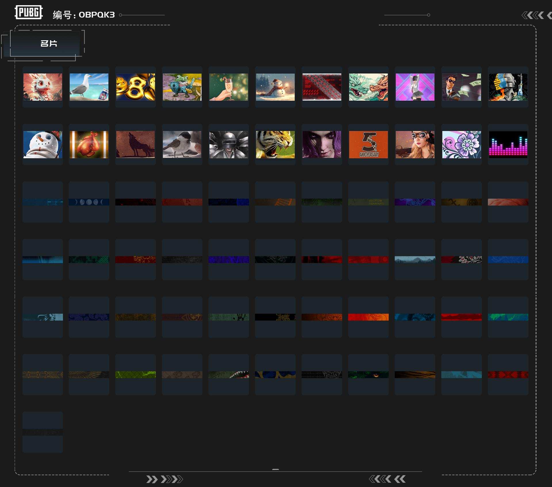Screen dimensions: 552x487
Task: Select the neon equalizer bars card
Action: coord(508,144)
